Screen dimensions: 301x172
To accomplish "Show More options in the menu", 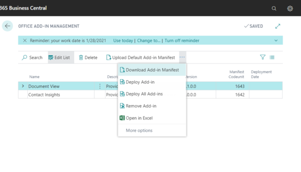I will click(x=139, y=130).
